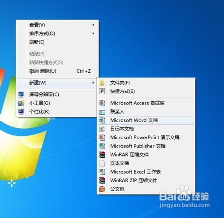This screenshot has height=218, width=224.
Task: Click the Excel worksheet icon
Action: (x=102, y=172)
